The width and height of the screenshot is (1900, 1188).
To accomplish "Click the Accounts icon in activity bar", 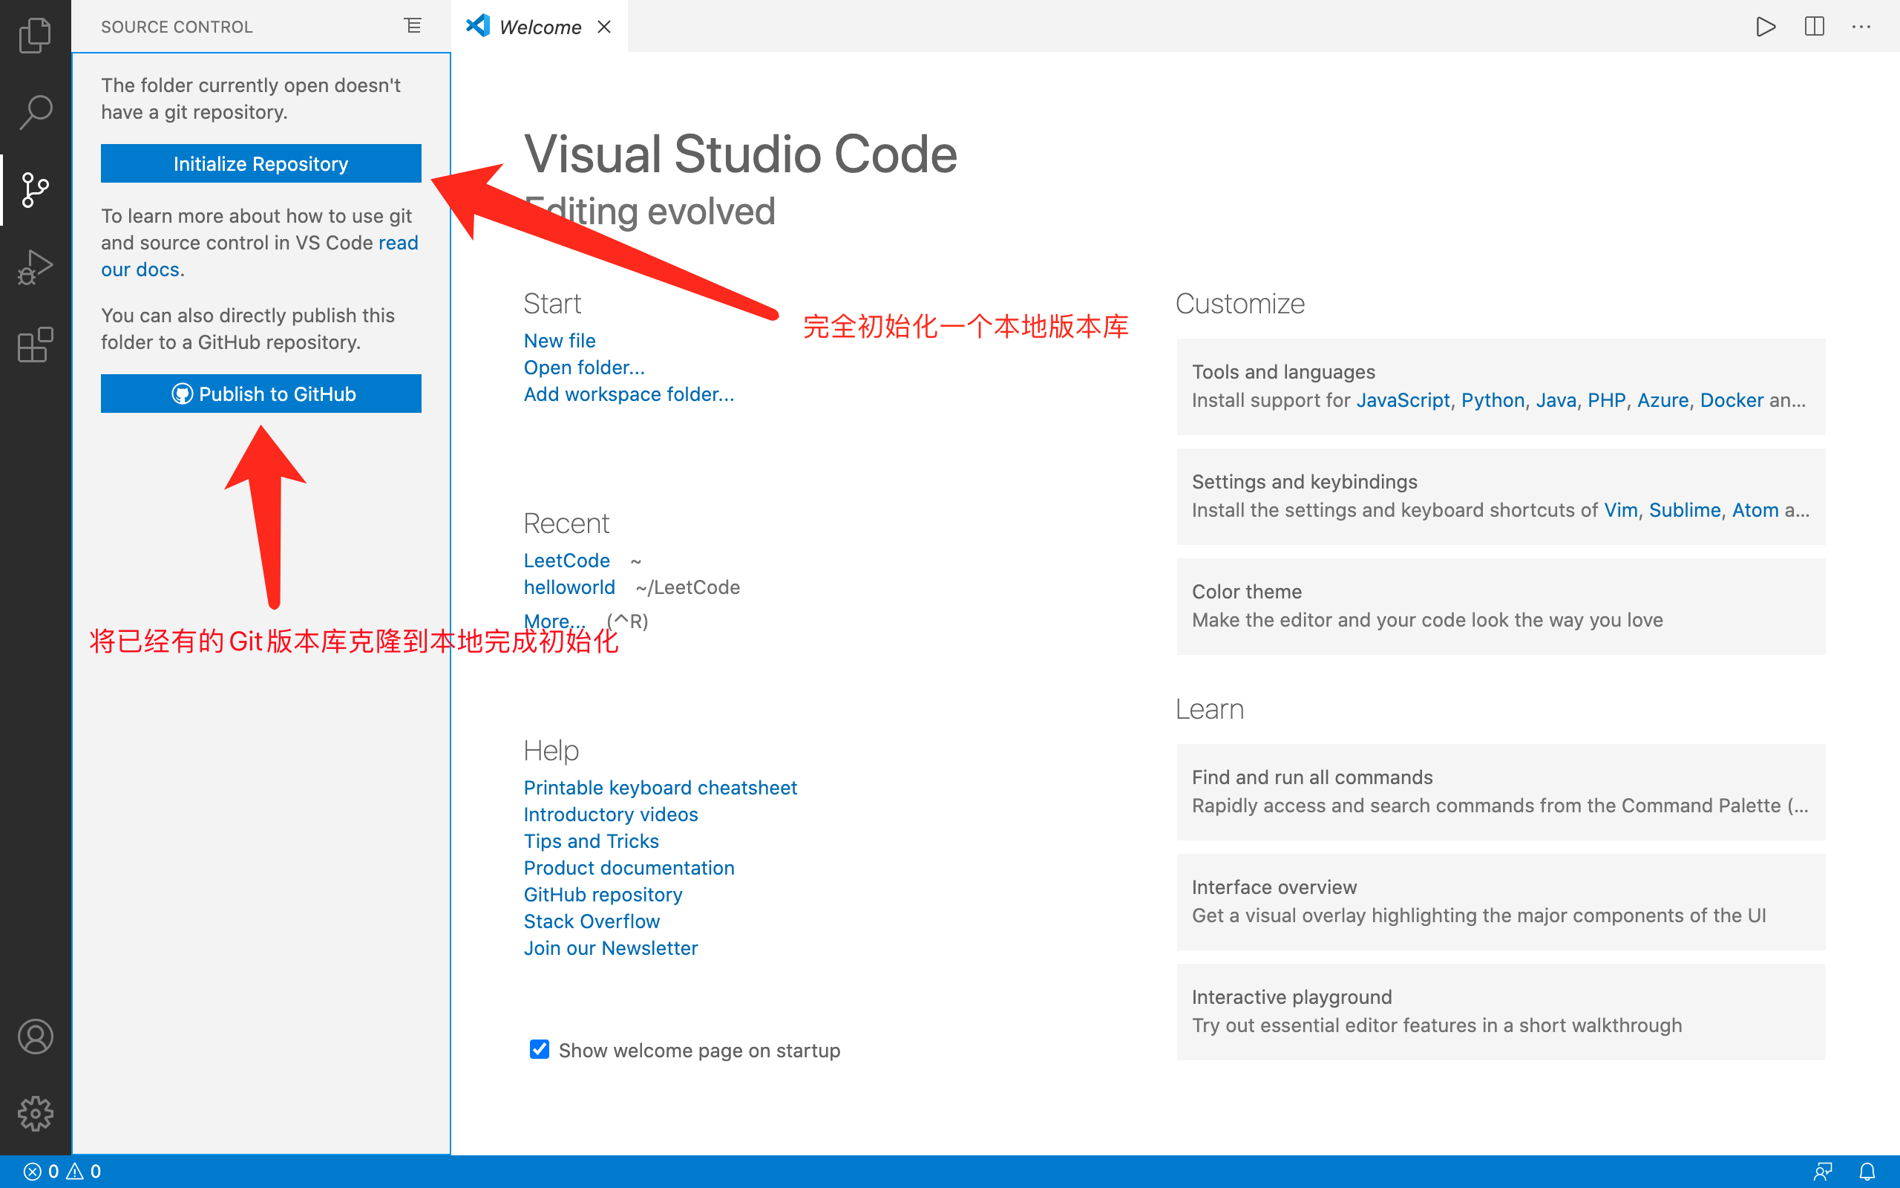I will pyautogui.click(x=36, y=1037).
